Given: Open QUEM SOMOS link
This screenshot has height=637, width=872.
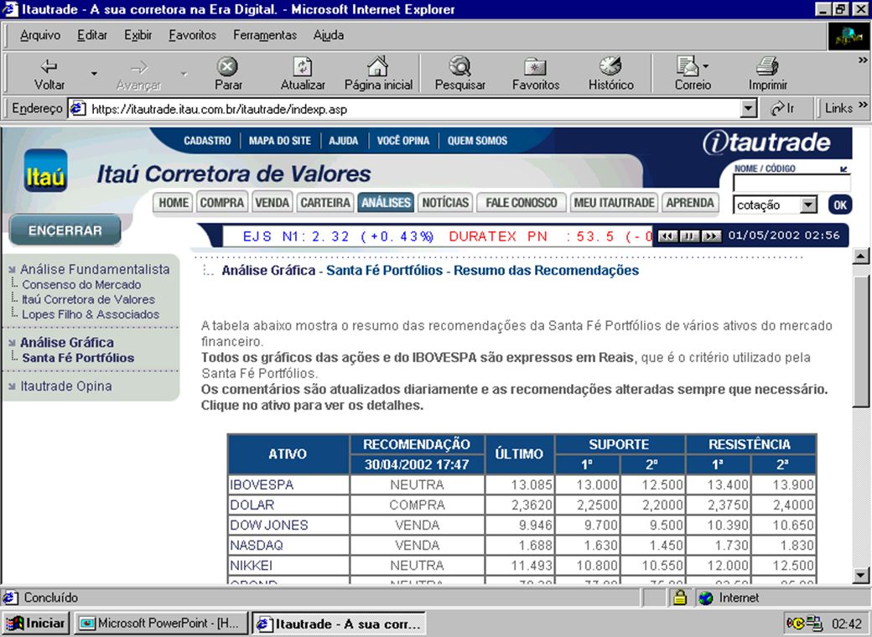Looking at the screenshot, I should (477, 141).
